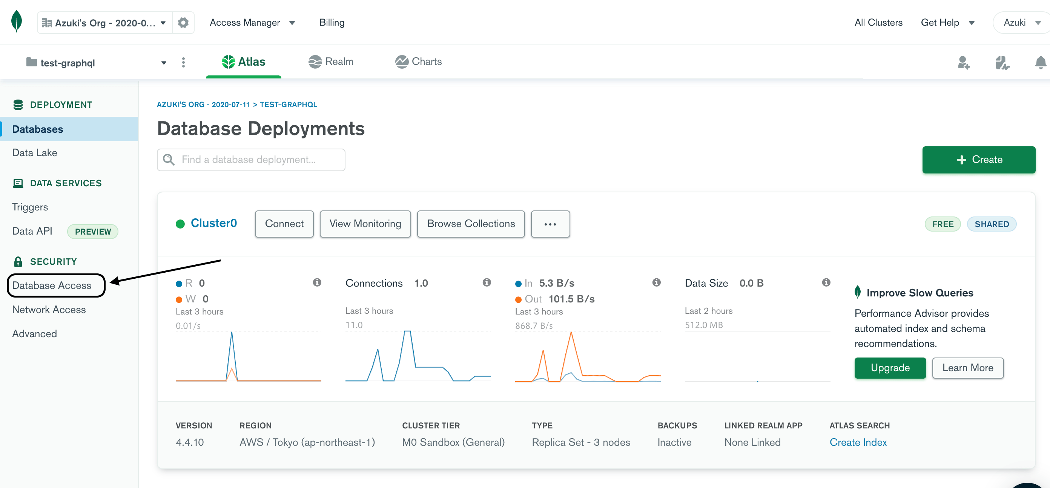
Task: Click the MongoDB leaf logo
Action: point(16,21)
